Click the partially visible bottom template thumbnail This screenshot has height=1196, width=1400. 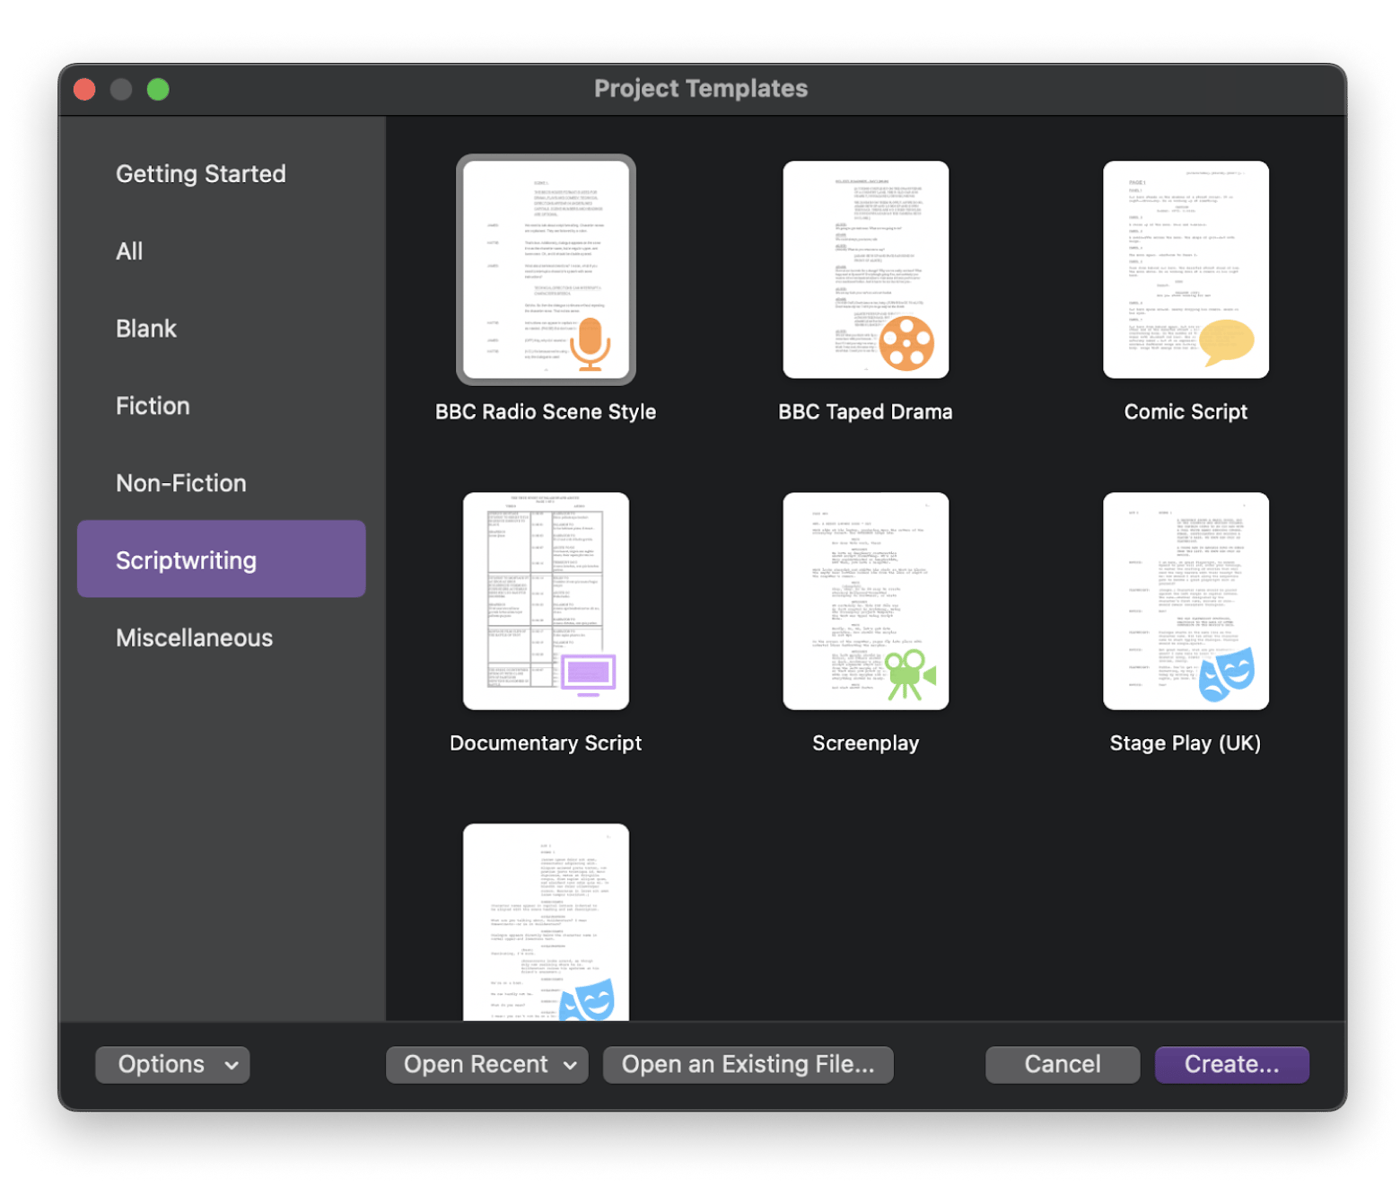click(546, 921)
